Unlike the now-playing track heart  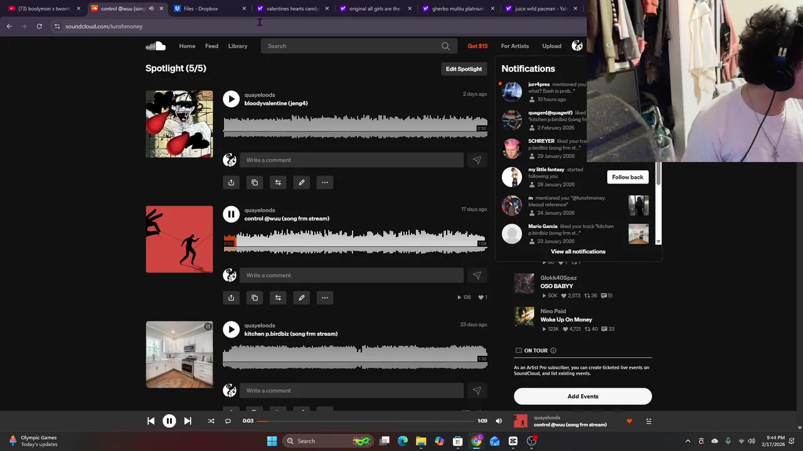point(629,421)
